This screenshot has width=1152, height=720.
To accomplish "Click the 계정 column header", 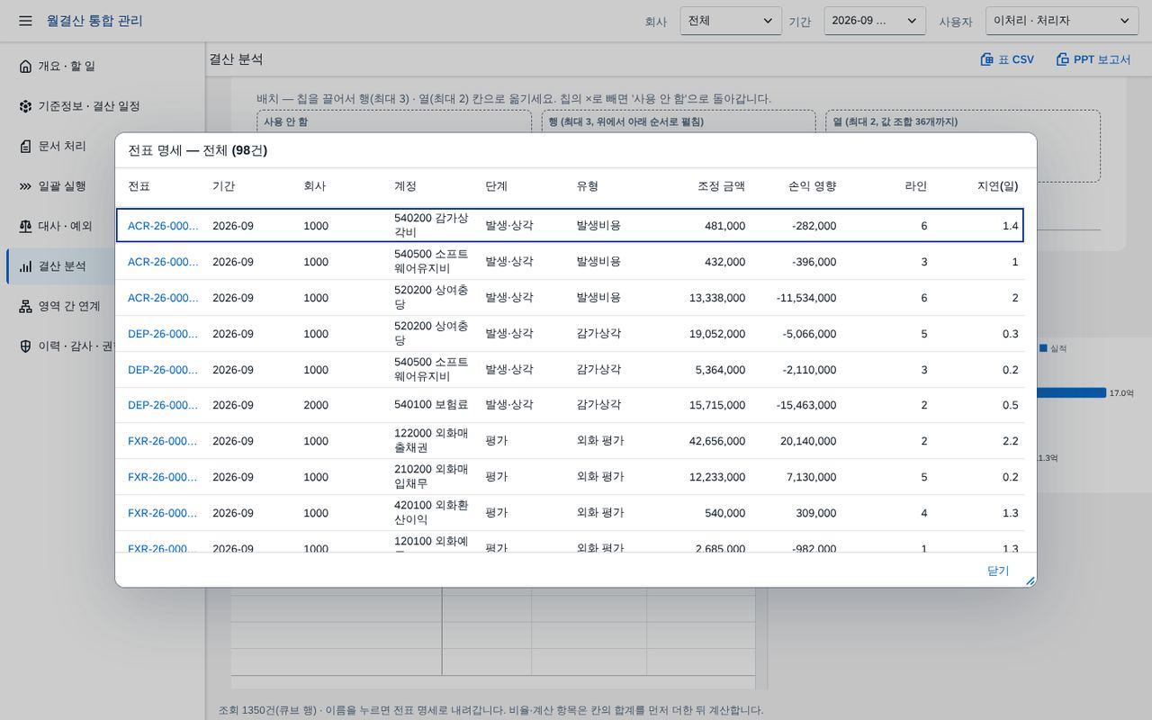I will click(x=405, y=186).
